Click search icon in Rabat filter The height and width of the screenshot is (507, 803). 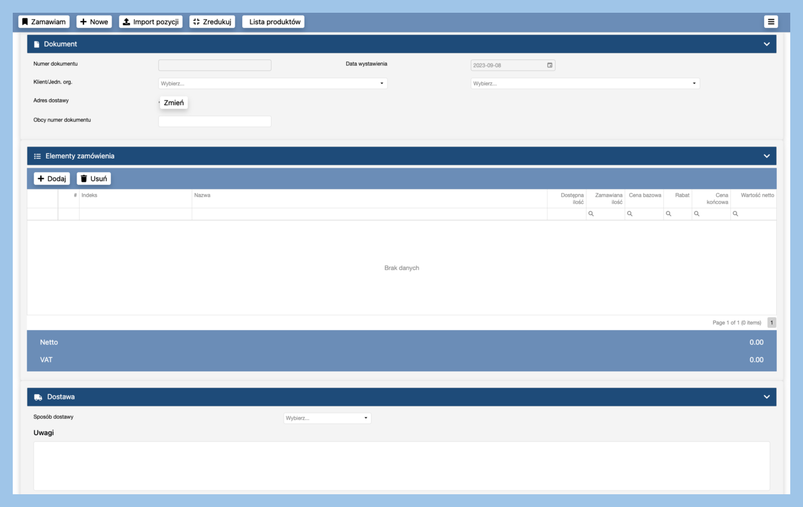669,214
